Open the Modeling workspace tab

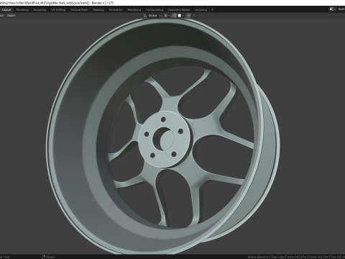(22, 10)
